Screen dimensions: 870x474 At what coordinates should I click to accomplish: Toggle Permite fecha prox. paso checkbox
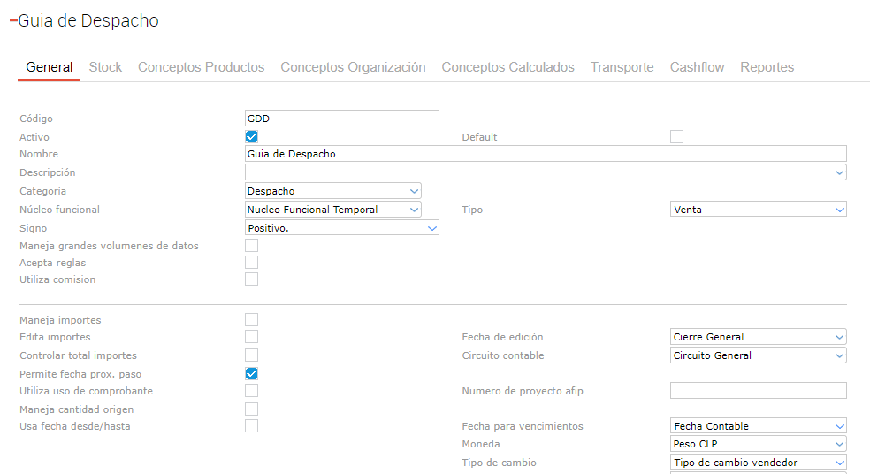(252, 373)
